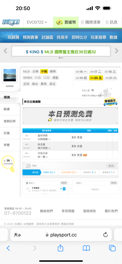Click the 推 2 recommend count

[x=63, y=189]
